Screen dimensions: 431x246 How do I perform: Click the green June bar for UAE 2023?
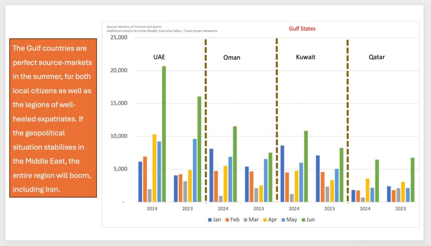pos(200,149)
